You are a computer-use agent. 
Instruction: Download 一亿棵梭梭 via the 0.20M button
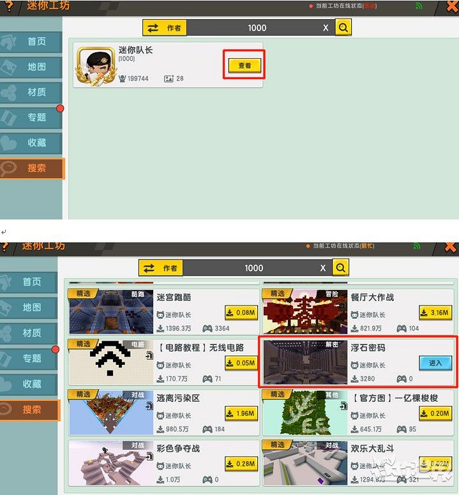click(435, 413)
